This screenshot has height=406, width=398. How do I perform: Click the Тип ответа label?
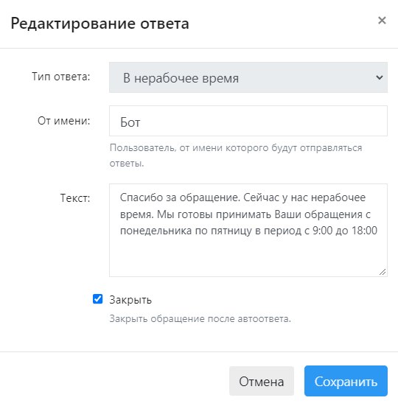pos(61,77)
